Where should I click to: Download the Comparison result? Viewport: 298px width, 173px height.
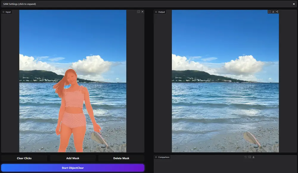pyautogui.click(x=253, y=157)
